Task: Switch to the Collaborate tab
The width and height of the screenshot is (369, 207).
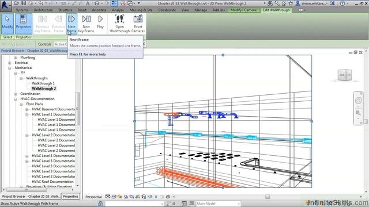Action: coord(167,10)
